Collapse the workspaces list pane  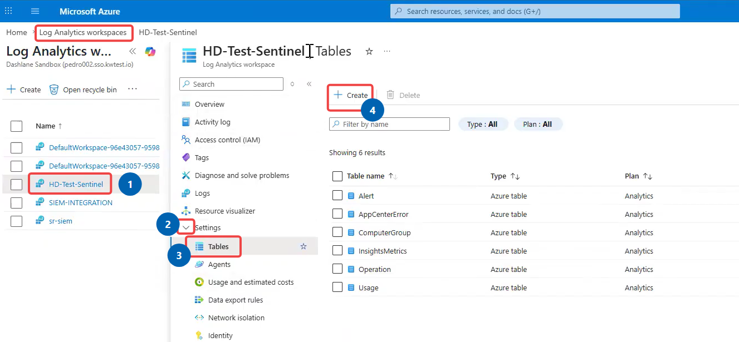pyautogui.click(x=133, y=51)
